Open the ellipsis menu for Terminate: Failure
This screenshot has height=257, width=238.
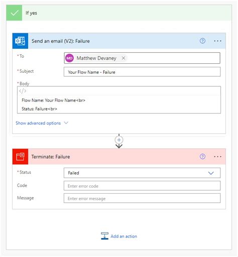[217, 157]
